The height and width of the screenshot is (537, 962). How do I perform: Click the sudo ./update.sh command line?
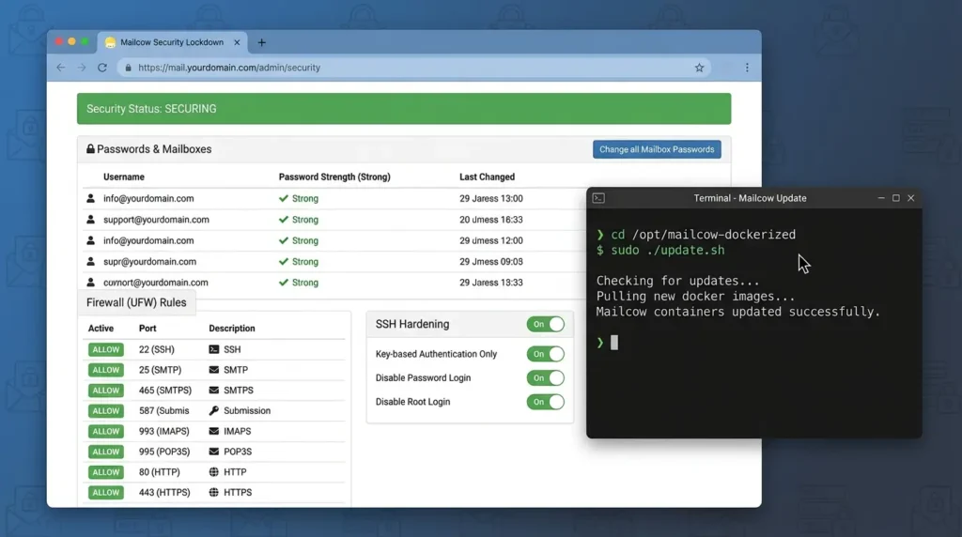pos(660,250)
